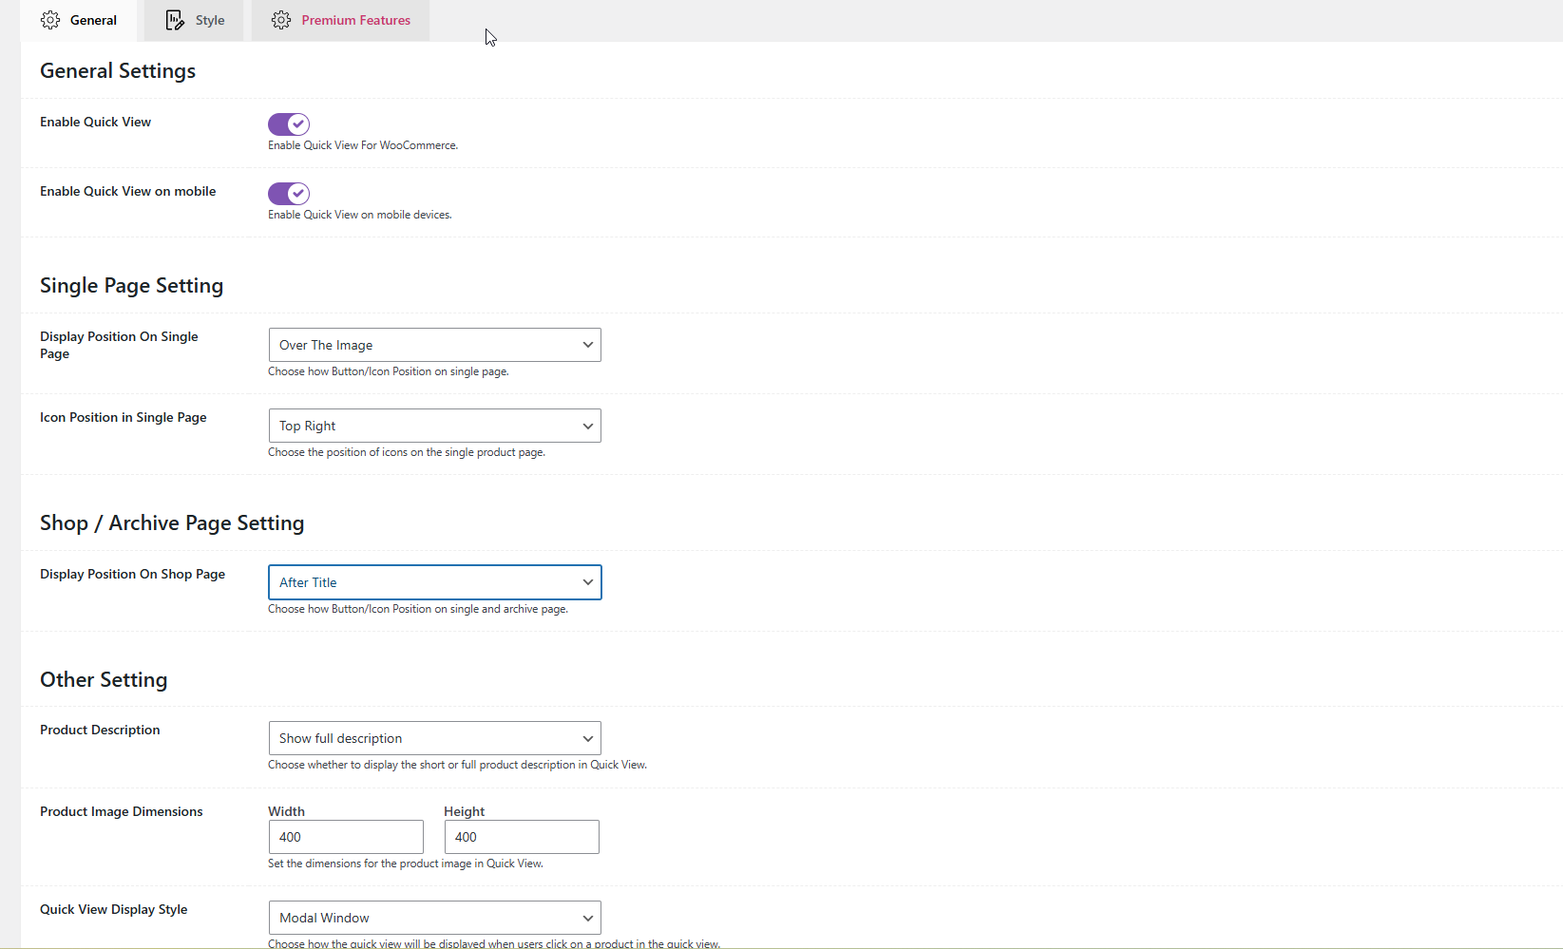Click the gear icon on General tab
This screenshot has width=1563, height=949.
pos(50,20)
